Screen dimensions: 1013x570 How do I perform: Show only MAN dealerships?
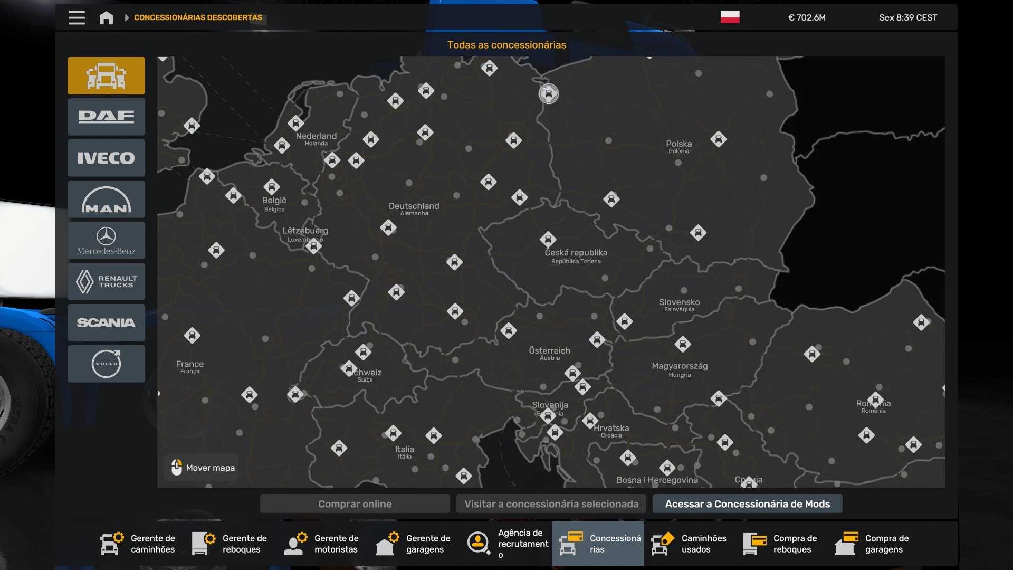click(106, 199)
